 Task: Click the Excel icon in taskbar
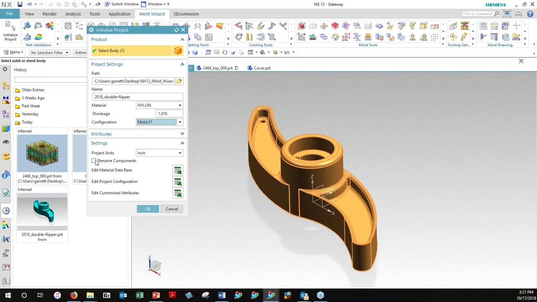(x=139, y=295)
